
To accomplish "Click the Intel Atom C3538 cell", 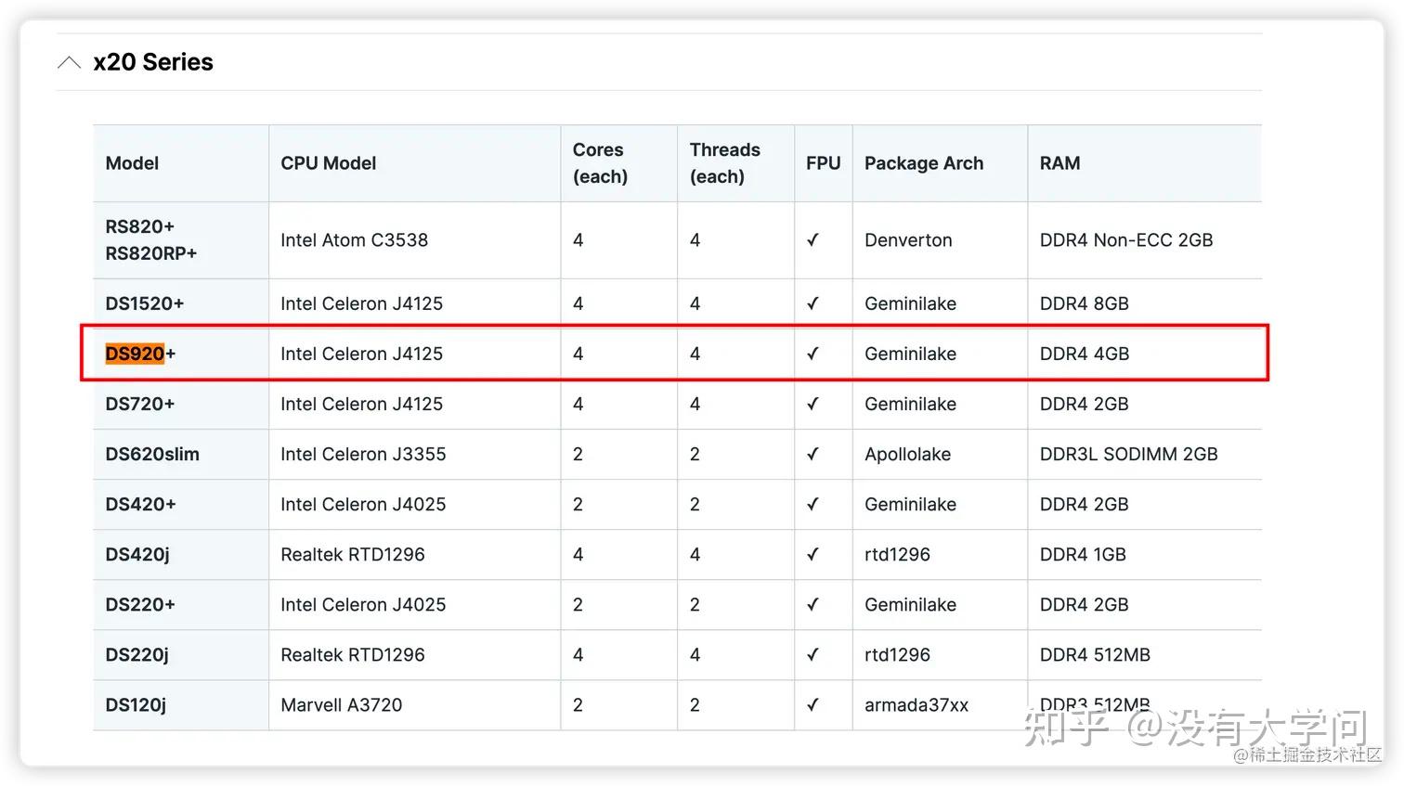I will 354,239.
